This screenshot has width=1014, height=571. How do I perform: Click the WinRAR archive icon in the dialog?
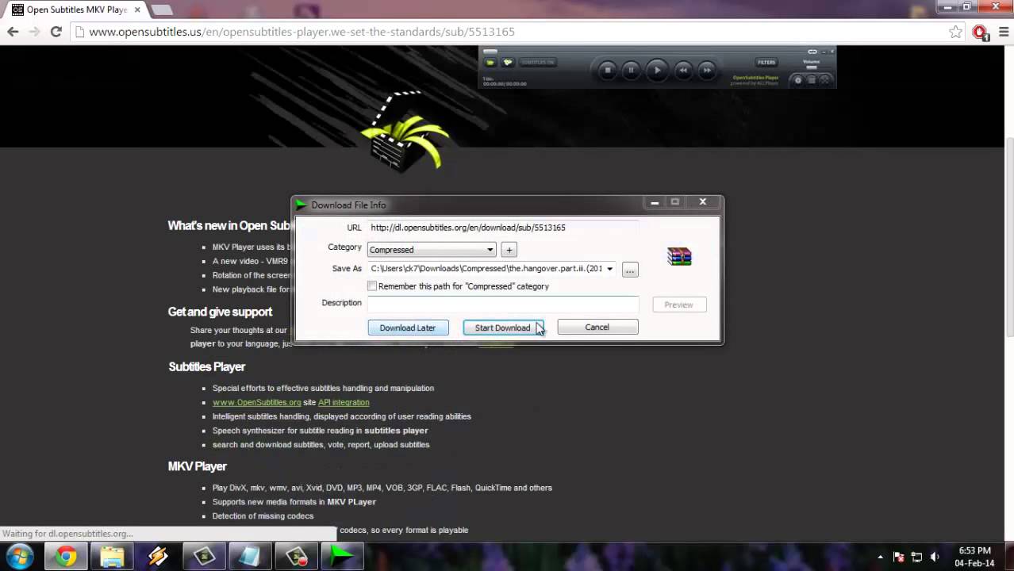pos(679,256)
